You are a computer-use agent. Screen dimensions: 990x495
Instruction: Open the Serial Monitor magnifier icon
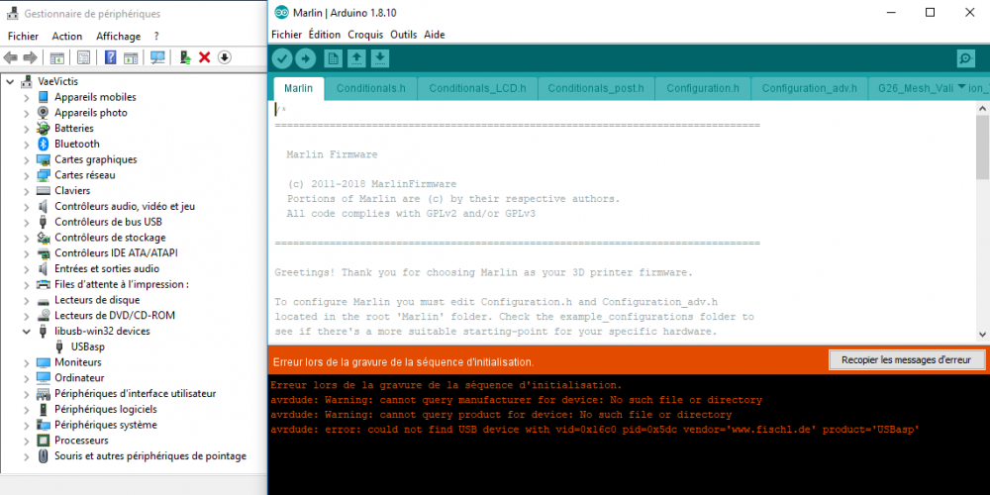coord(966,58)
